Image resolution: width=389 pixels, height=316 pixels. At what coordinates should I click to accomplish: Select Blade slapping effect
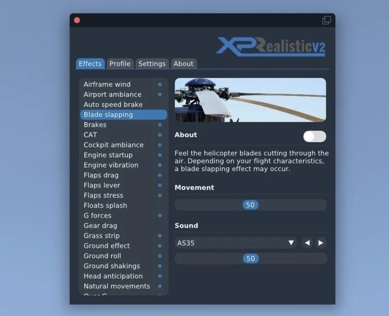(x=124, y=114)
